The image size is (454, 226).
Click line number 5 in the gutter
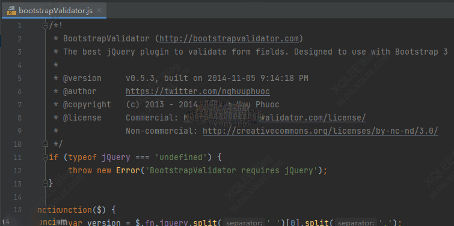pos(19,78)
